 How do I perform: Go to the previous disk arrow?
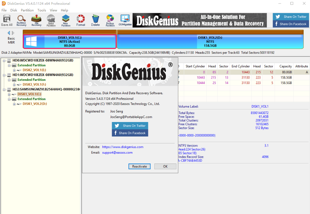[x=9, y=33]
